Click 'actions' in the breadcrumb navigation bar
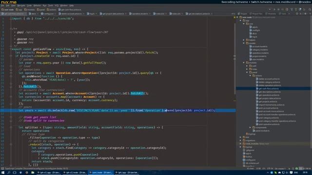This screenshot has width=312, height=175. 52,10
